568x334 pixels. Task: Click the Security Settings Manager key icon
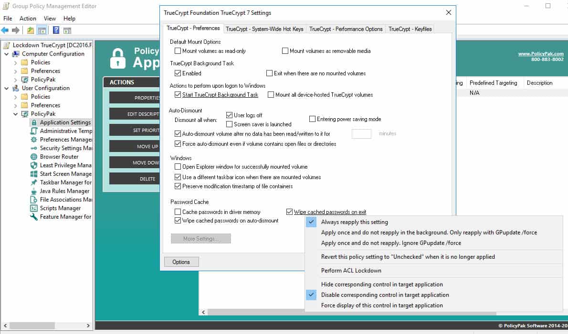pyautogui.click(x=34, y=148)
